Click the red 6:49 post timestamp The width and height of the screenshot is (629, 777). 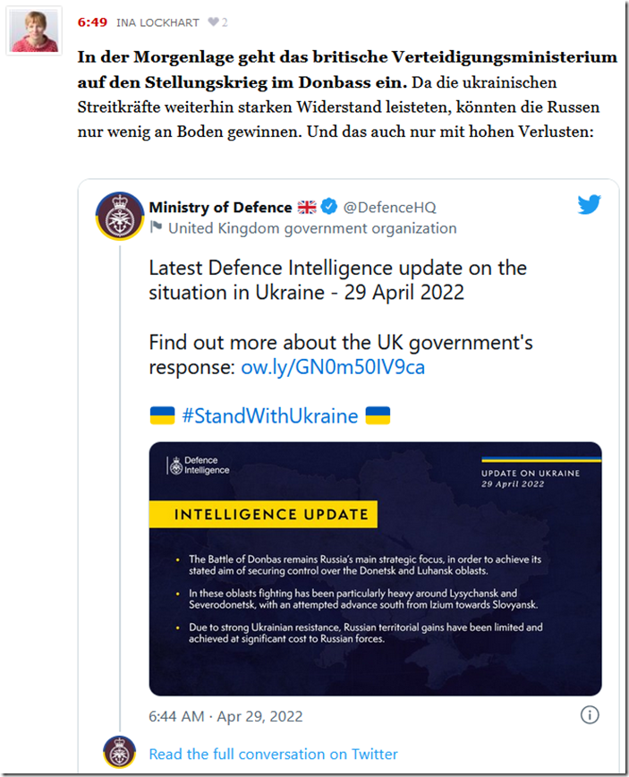91,21
